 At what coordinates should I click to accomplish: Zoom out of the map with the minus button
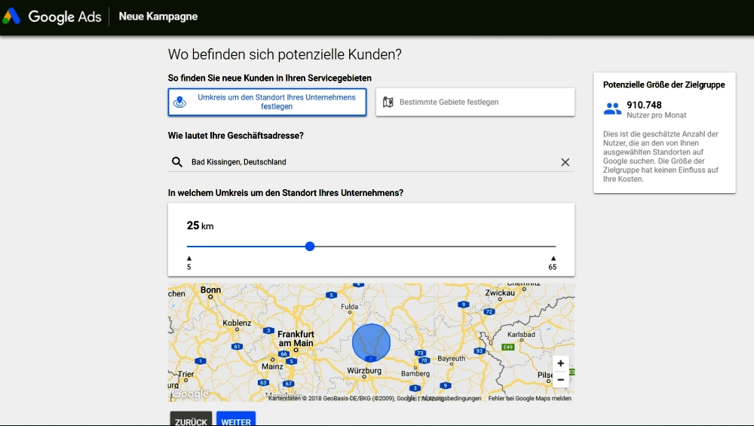click(x=560, y=380)
